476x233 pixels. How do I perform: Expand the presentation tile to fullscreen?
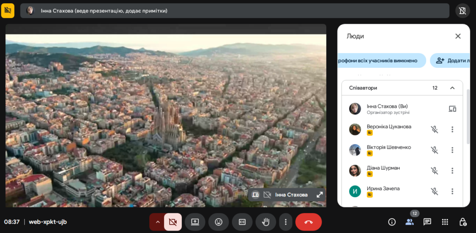[320, 195]
